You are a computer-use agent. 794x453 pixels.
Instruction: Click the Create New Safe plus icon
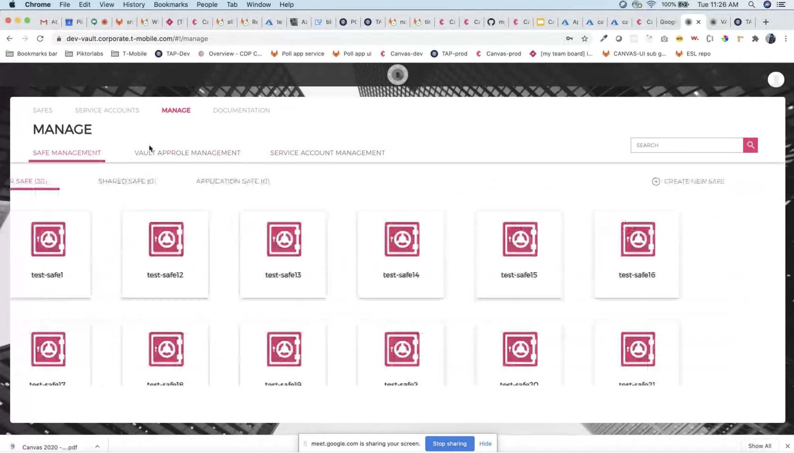click(x=656, y=182)
